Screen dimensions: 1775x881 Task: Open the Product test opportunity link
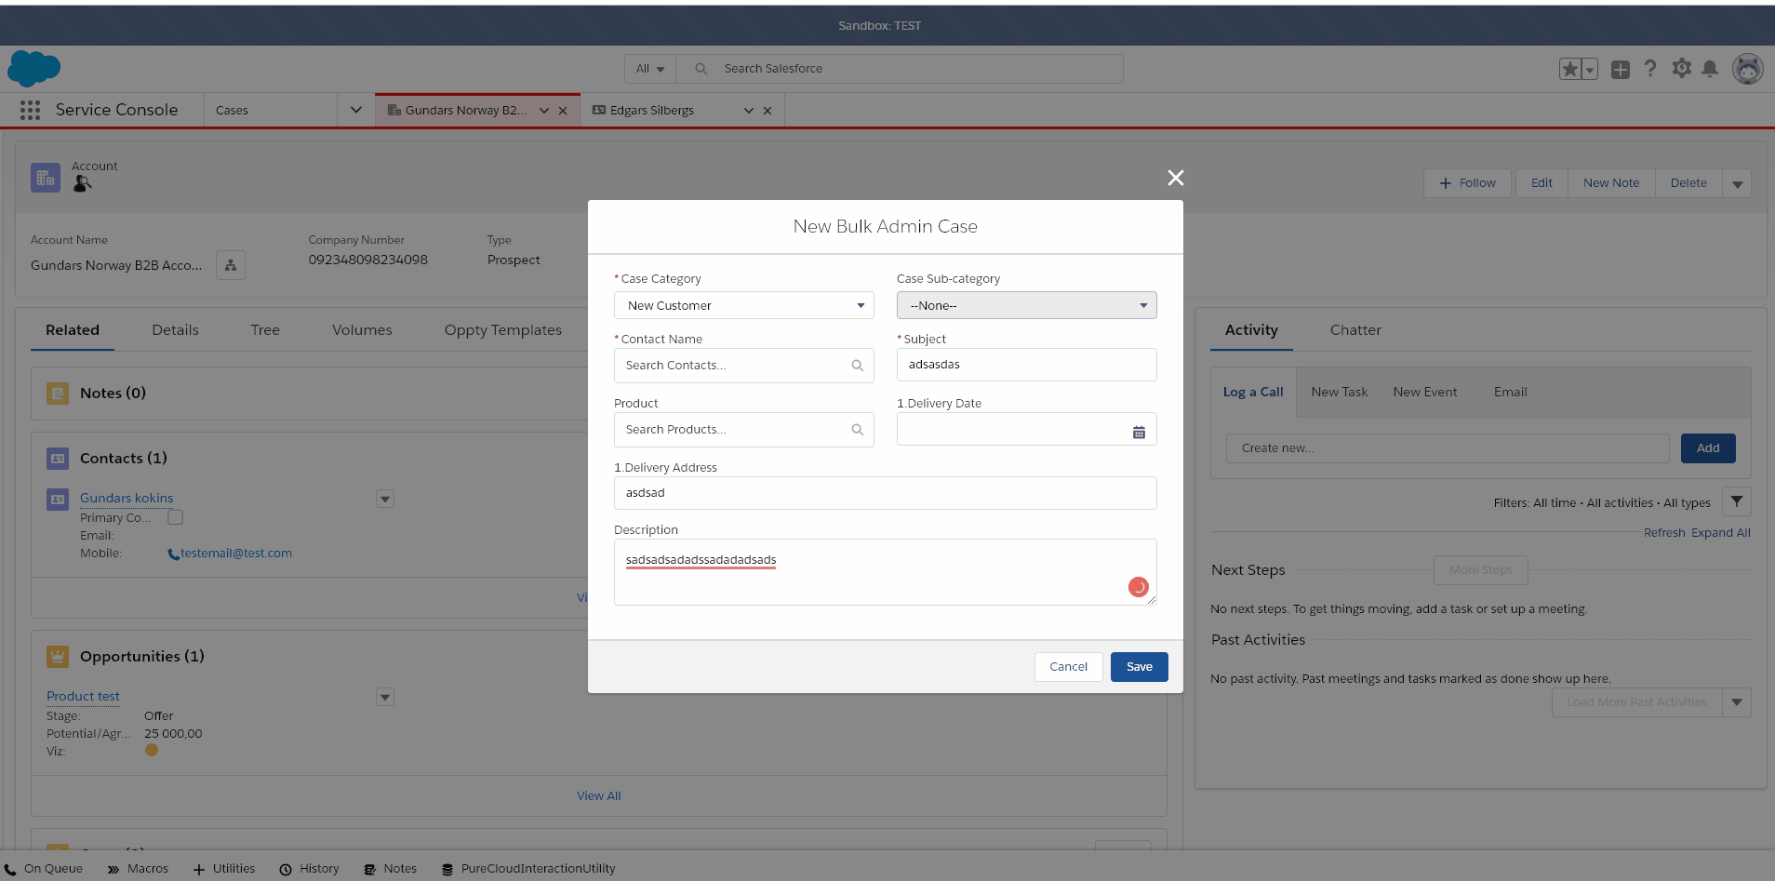pos(83,696)
